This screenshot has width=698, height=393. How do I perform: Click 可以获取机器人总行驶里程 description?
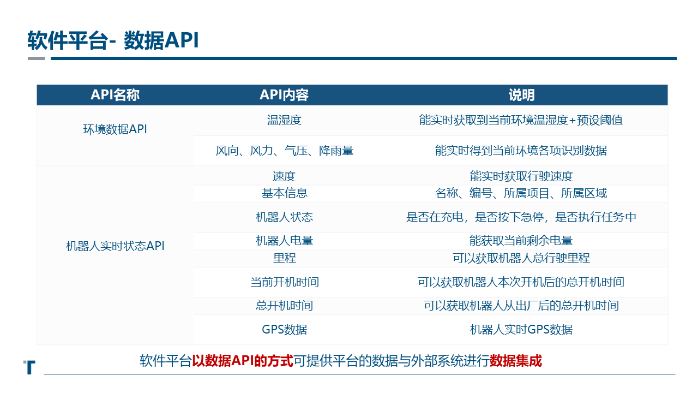(x=521, y=258)
